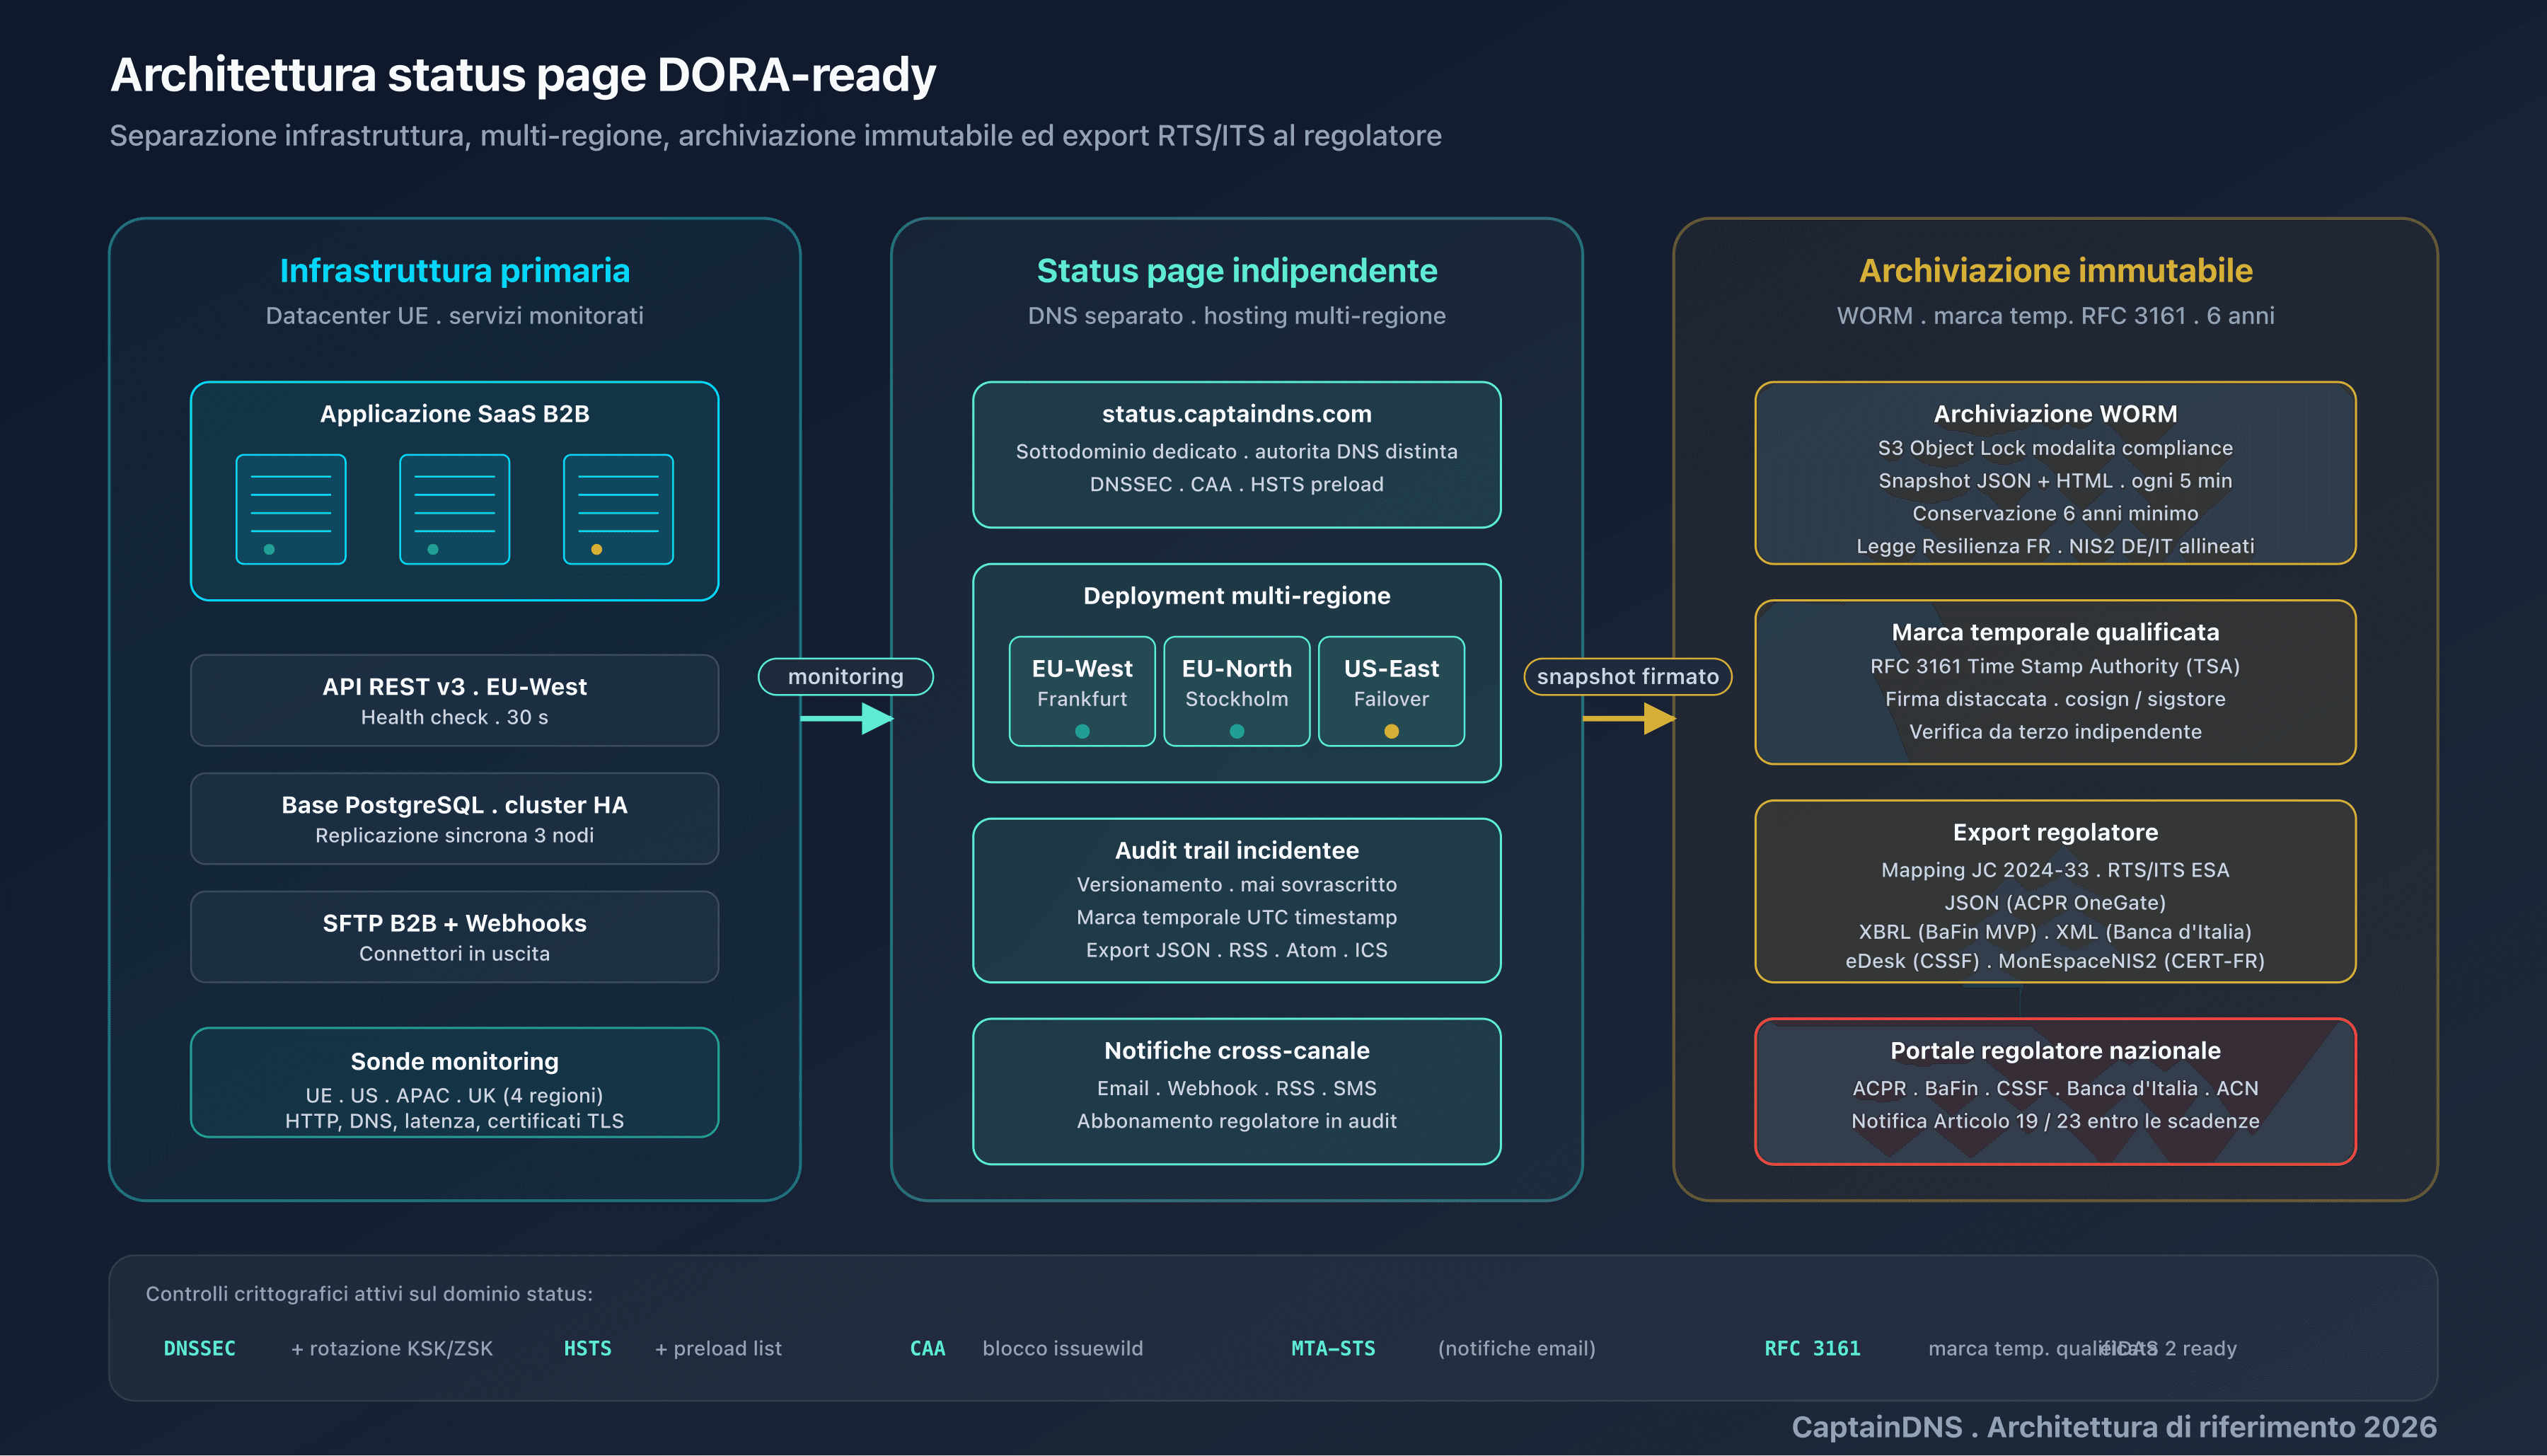This screenshot has height=1456, width=2547.
Task: Click 'Abbonamento regolatore in audit' line
Action: coord(1237,1121)
